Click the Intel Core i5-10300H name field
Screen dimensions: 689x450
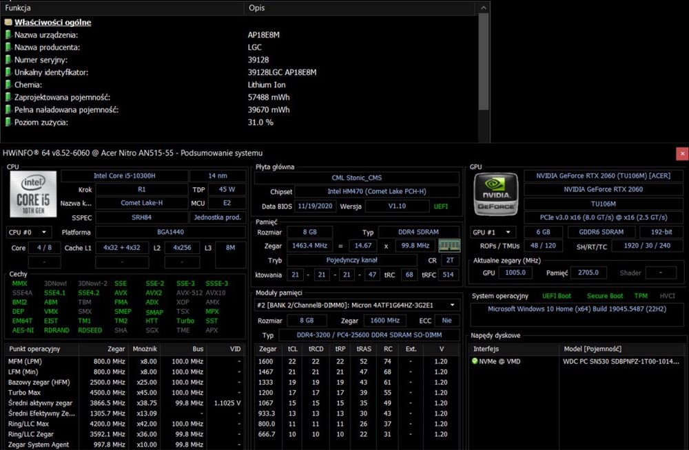[x=124, y=176]
